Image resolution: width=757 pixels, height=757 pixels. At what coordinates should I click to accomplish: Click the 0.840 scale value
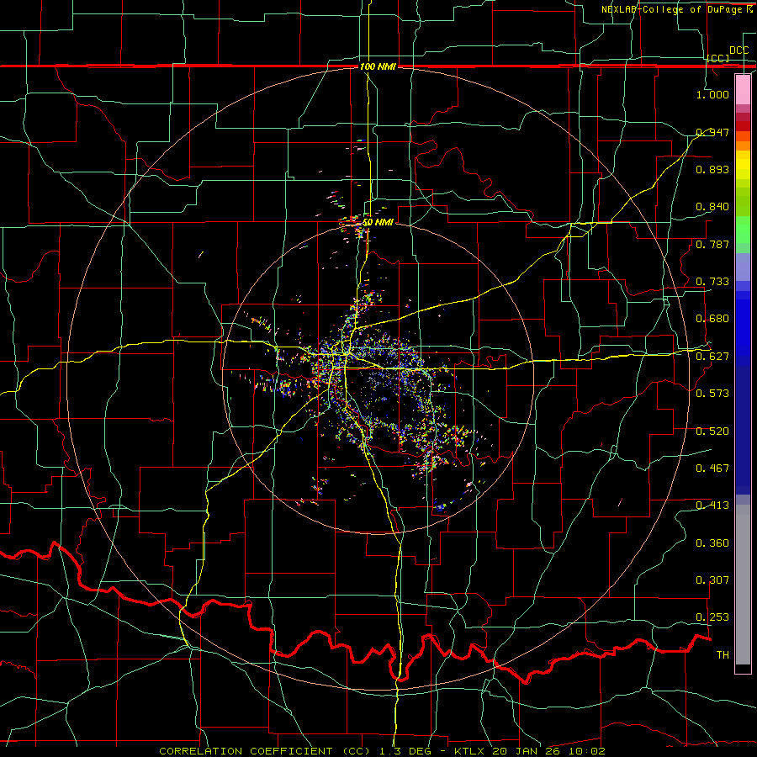[712, 207]
